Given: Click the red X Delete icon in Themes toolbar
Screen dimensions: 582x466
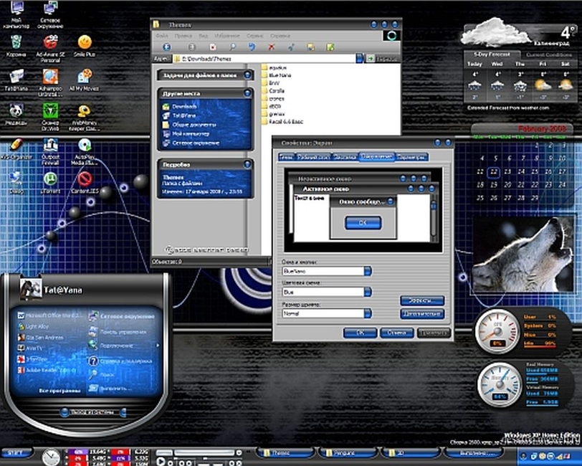Looking at the screenshot, I should coord(272,47).
